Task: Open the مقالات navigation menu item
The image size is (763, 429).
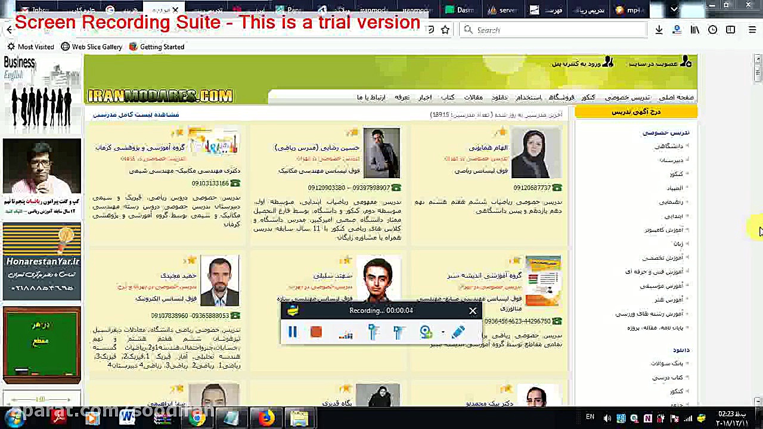Action: coord(473,97)
